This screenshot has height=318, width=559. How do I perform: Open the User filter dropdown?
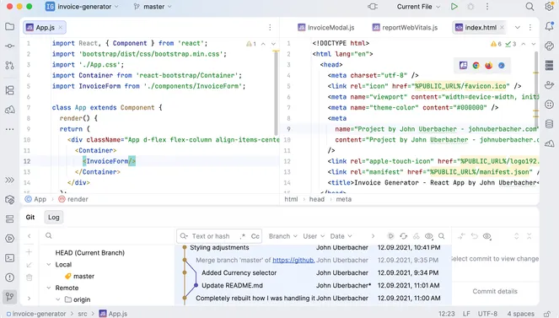coord(314,236)
